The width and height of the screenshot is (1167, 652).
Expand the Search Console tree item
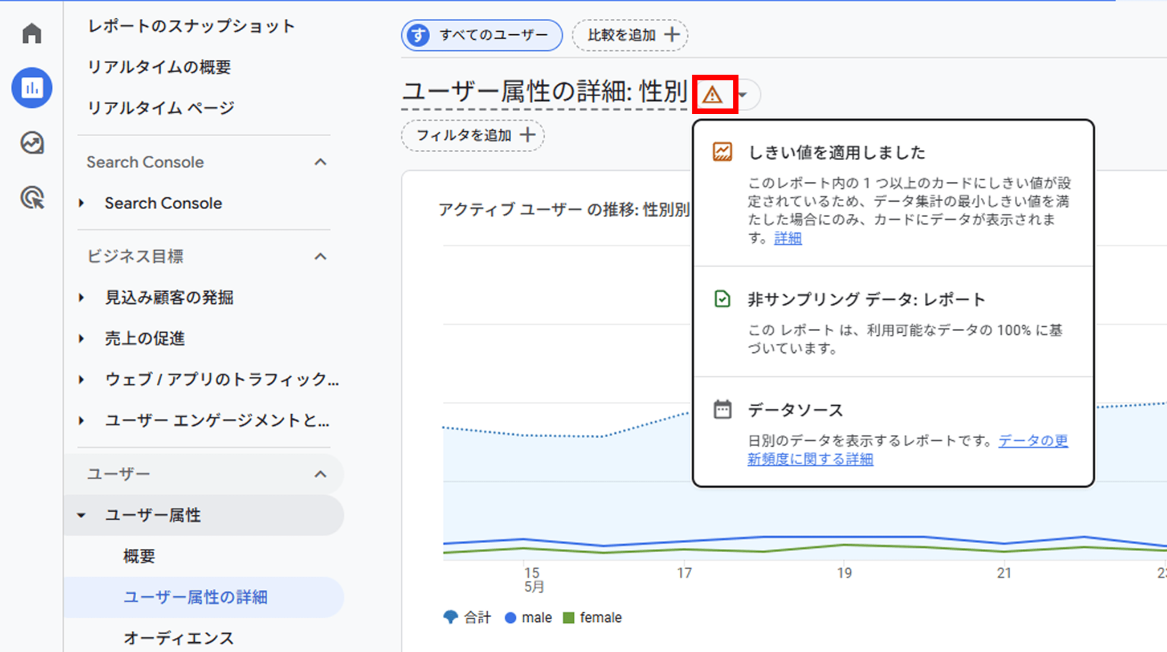[x=81, y=203]
